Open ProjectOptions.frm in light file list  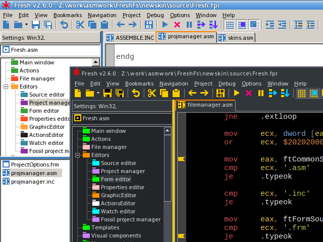[35, 165]
